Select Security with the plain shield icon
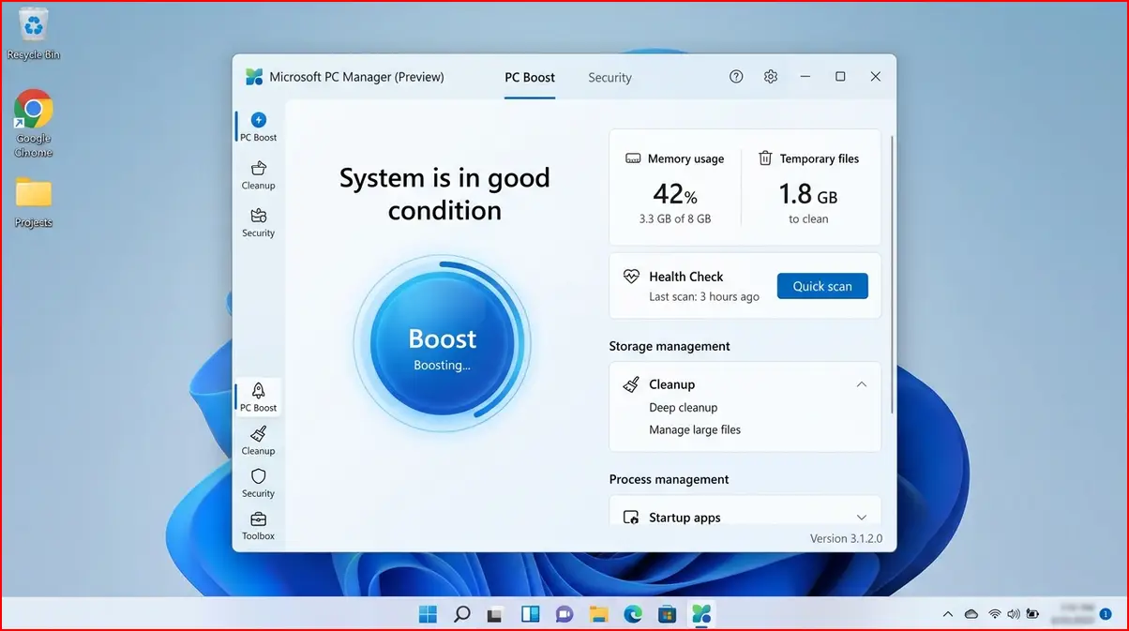The image size is (1129, 631). click(x=259, y=483)
